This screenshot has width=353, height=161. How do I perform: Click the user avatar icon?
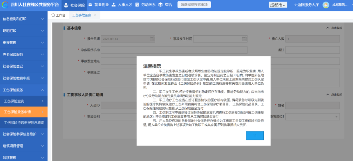(326, 5)
